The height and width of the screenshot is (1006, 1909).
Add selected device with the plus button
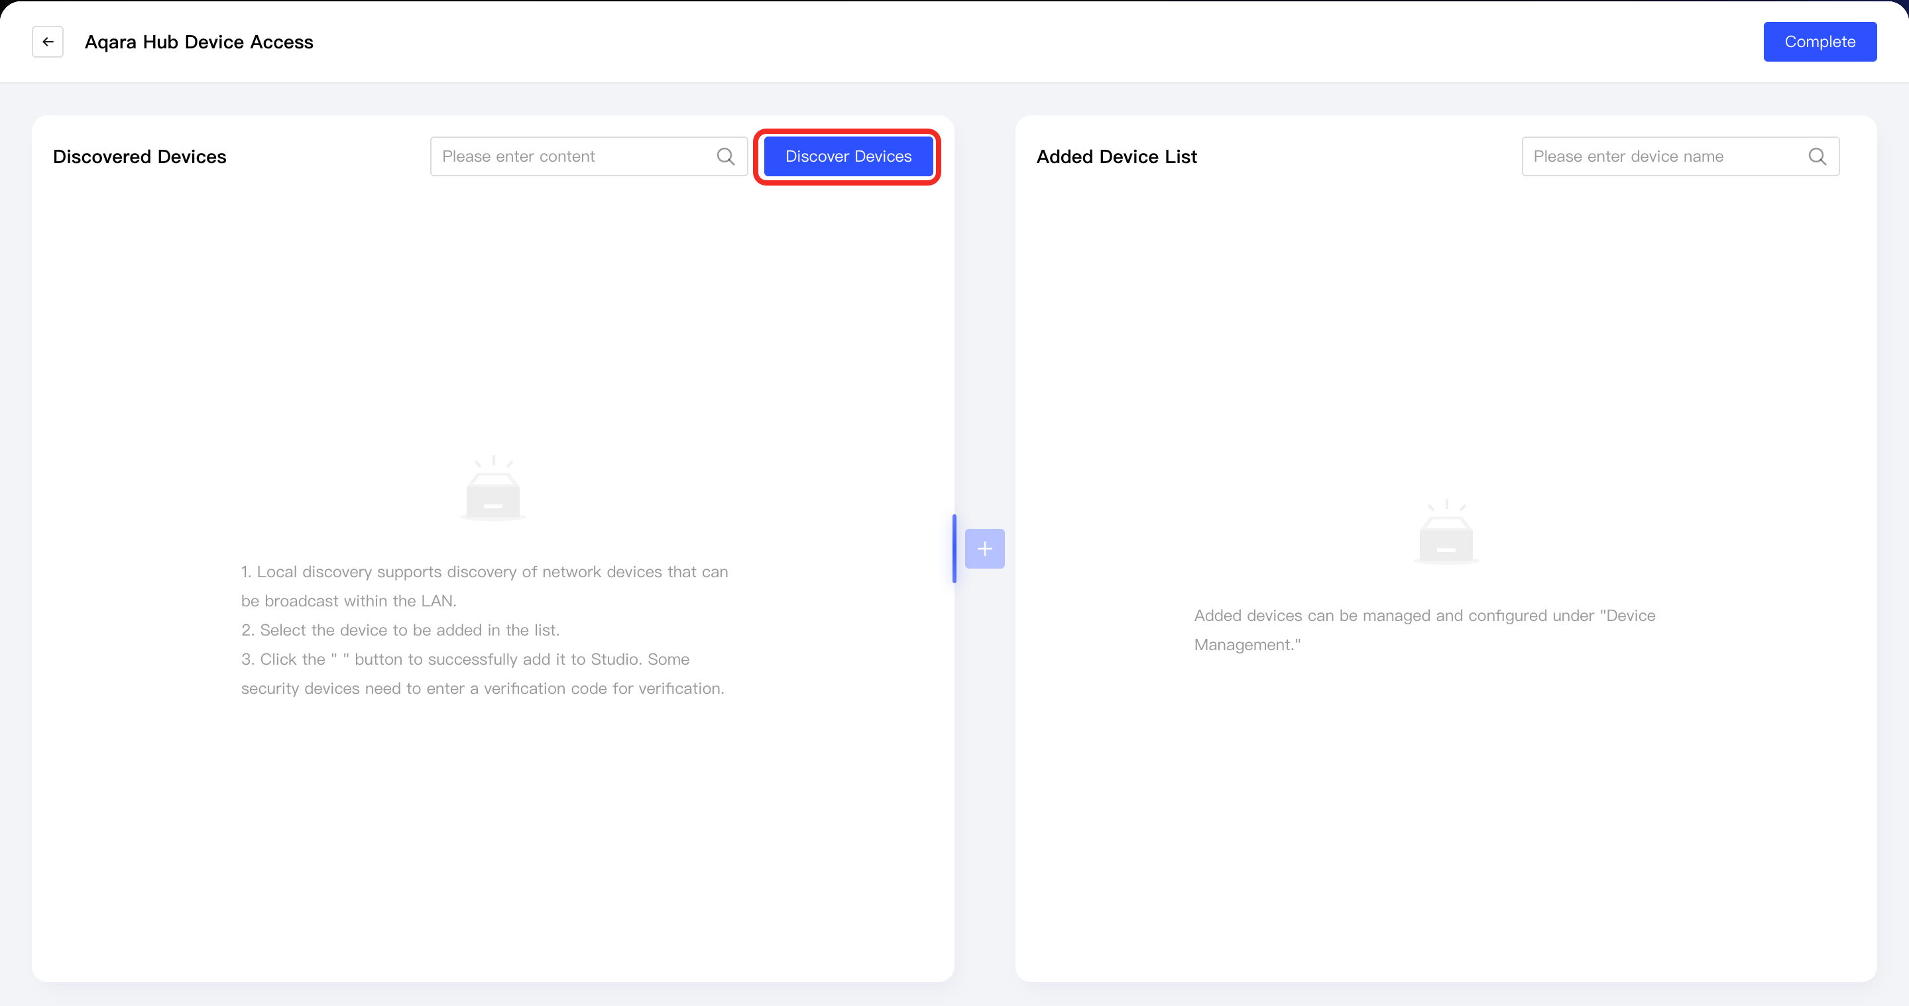[x=984, y=549]
